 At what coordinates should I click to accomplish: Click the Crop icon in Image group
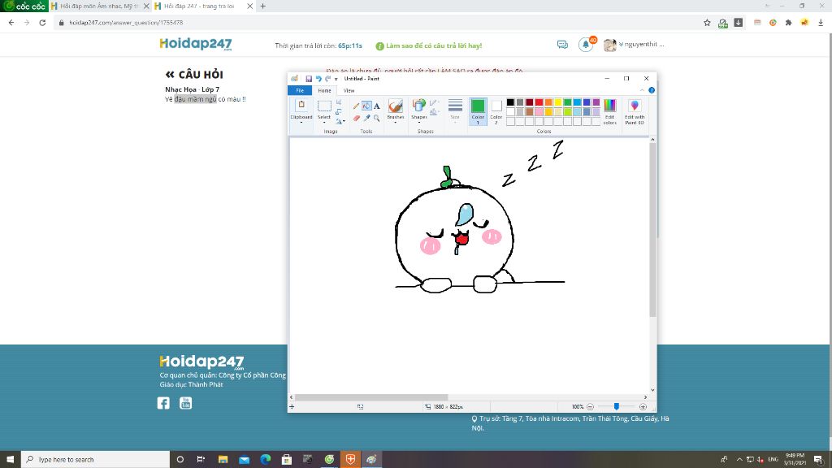(339, 102)
